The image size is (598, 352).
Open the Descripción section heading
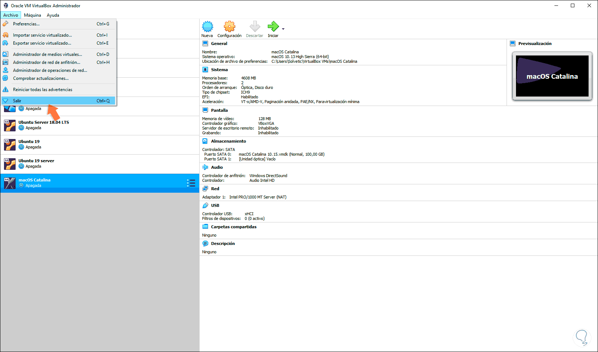[223, 243]
